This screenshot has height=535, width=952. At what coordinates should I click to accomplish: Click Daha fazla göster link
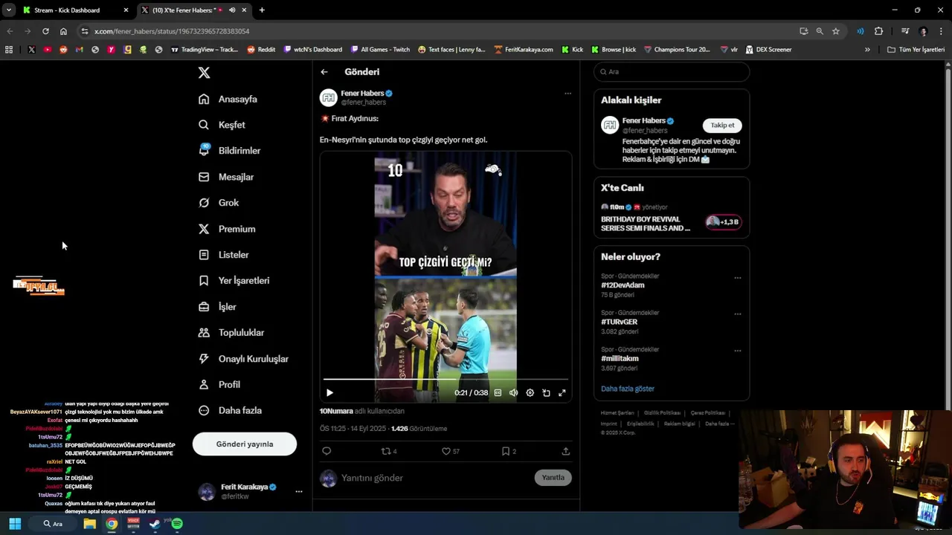(x=628, y=389)
